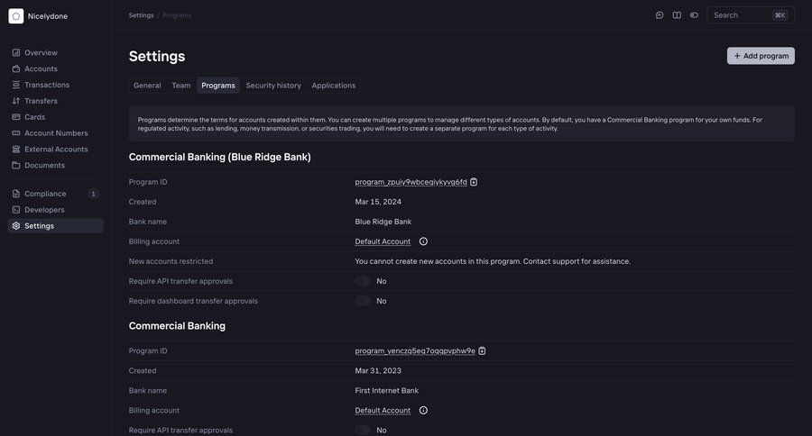Viewport: 812px width, 436px height.
Task: Click the Transactions sidebar icon
Action: (x=16, y=85)
